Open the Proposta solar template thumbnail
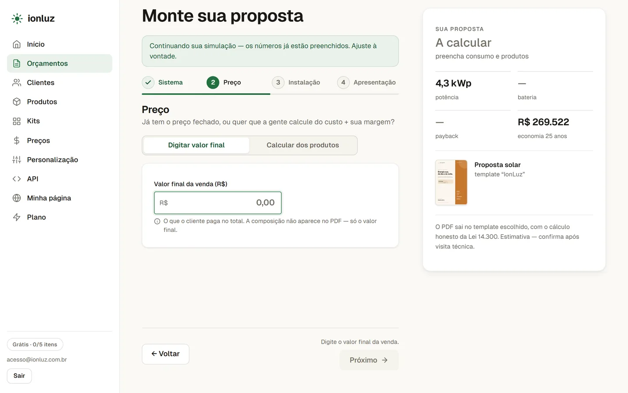628x393 pixels. pyautogui.click(x=451, y=183)
